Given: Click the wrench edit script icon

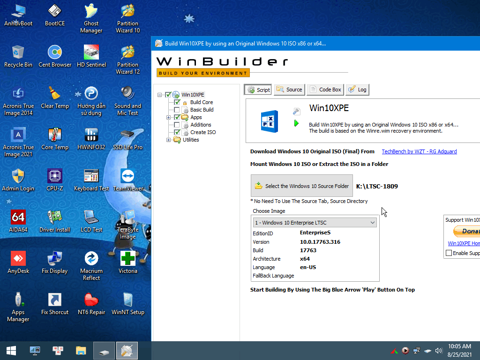Looking at the screenshot, I should click(x=296, y=112).
